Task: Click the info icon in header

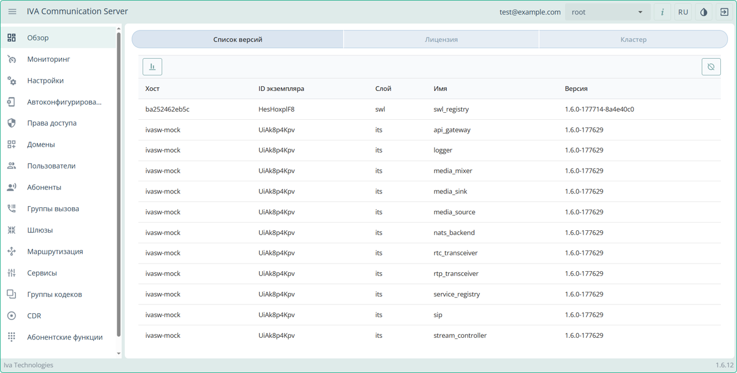Action: 662,12
